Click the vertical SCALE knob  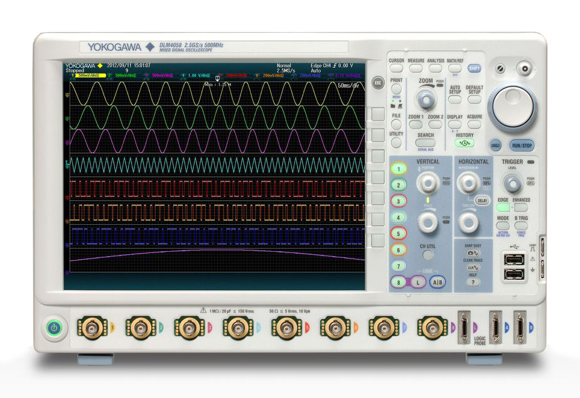pyautogui.click(x=428, y=222)
